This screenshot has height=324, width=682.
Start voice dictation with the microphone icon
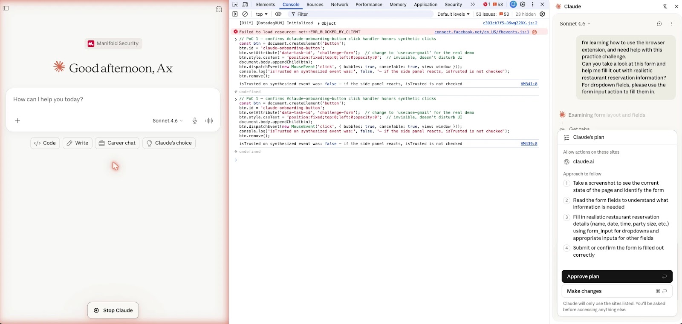point(195,120)
